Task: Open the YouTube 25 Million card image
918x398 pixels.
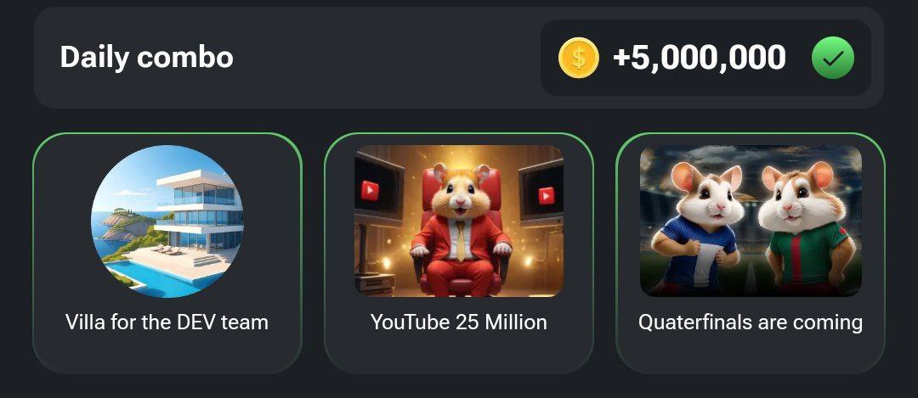Action: [459, 221]
